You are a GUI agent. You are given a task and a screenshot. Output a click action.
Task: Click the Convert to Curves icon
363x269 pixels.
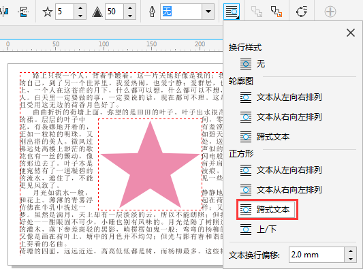pyautogui.click(x=302, y=12)
